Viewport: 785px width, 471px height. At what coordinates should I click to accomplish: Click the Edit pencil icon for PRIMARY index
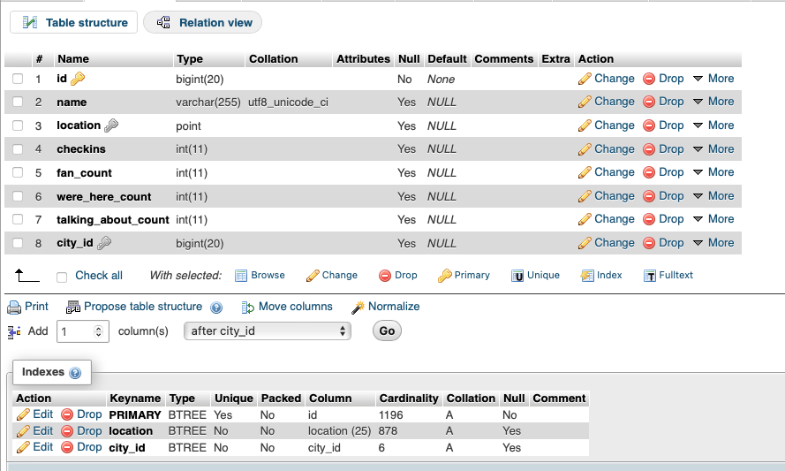tap(23, 414)
